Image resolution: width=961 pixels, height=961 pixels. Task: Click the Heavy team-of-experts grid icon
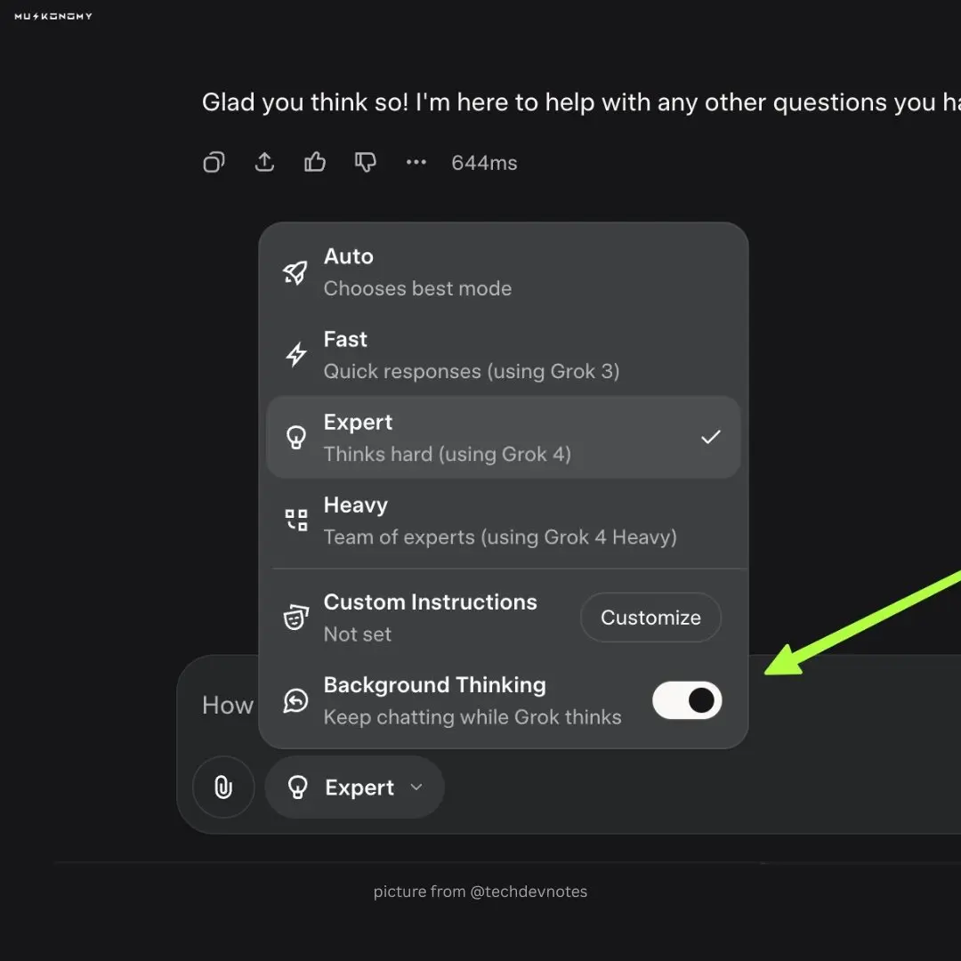(296, 521)
